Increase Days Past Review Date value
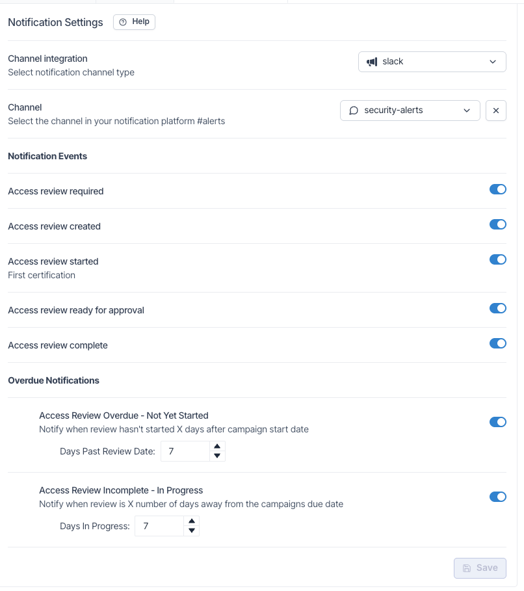This screenshot has width=524, height=591. click(x=217, y=446)
